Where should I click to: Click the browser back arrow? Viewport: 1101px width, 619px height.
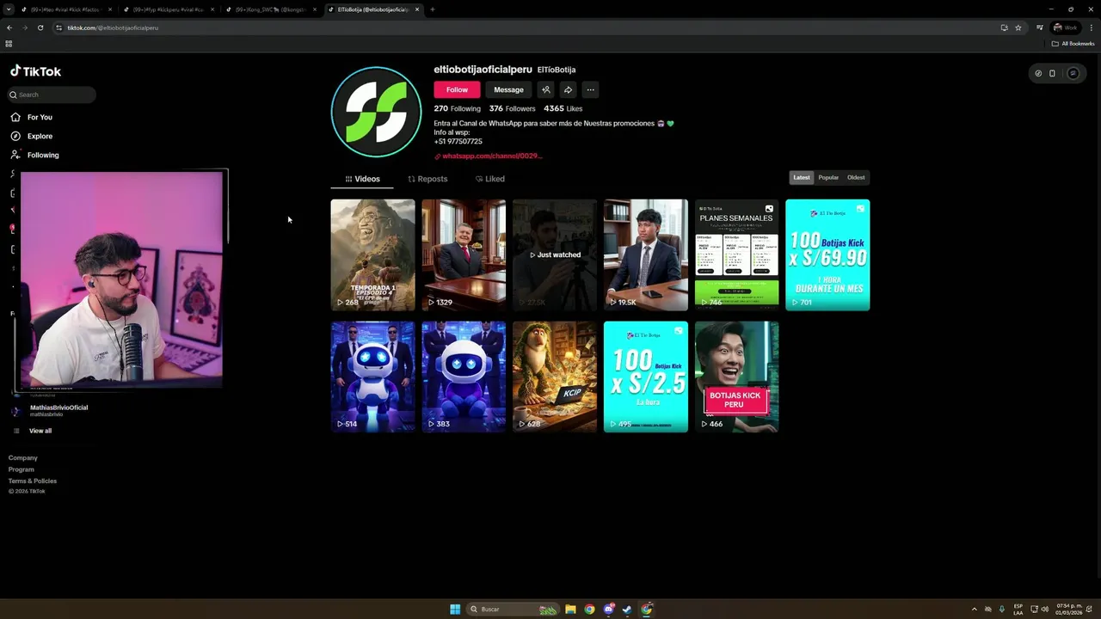[x=9, y=28]
